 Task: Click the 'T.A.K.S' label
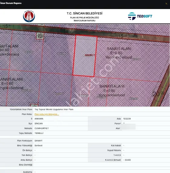117,155
